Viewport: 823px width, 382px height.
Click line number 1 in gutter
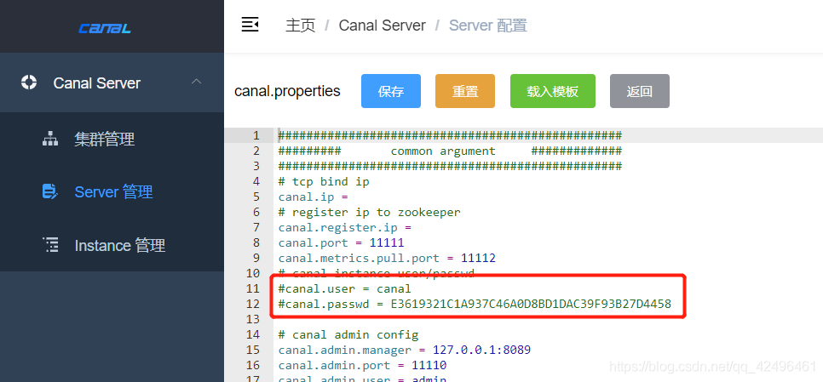pyautogui.click(x=256, y=136)
